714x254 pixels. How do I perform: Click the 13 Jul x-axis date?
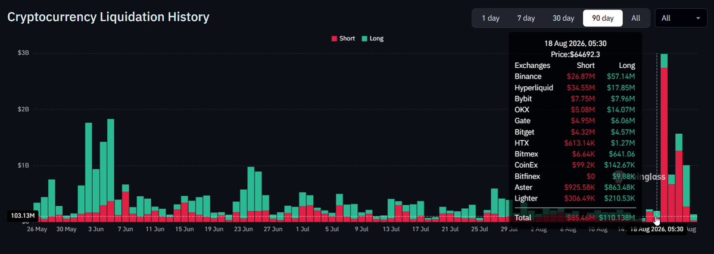[391, 229]
